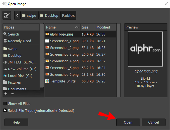
Task: Click the Screenshot_2.png file icon
Action: coord(47,48)
